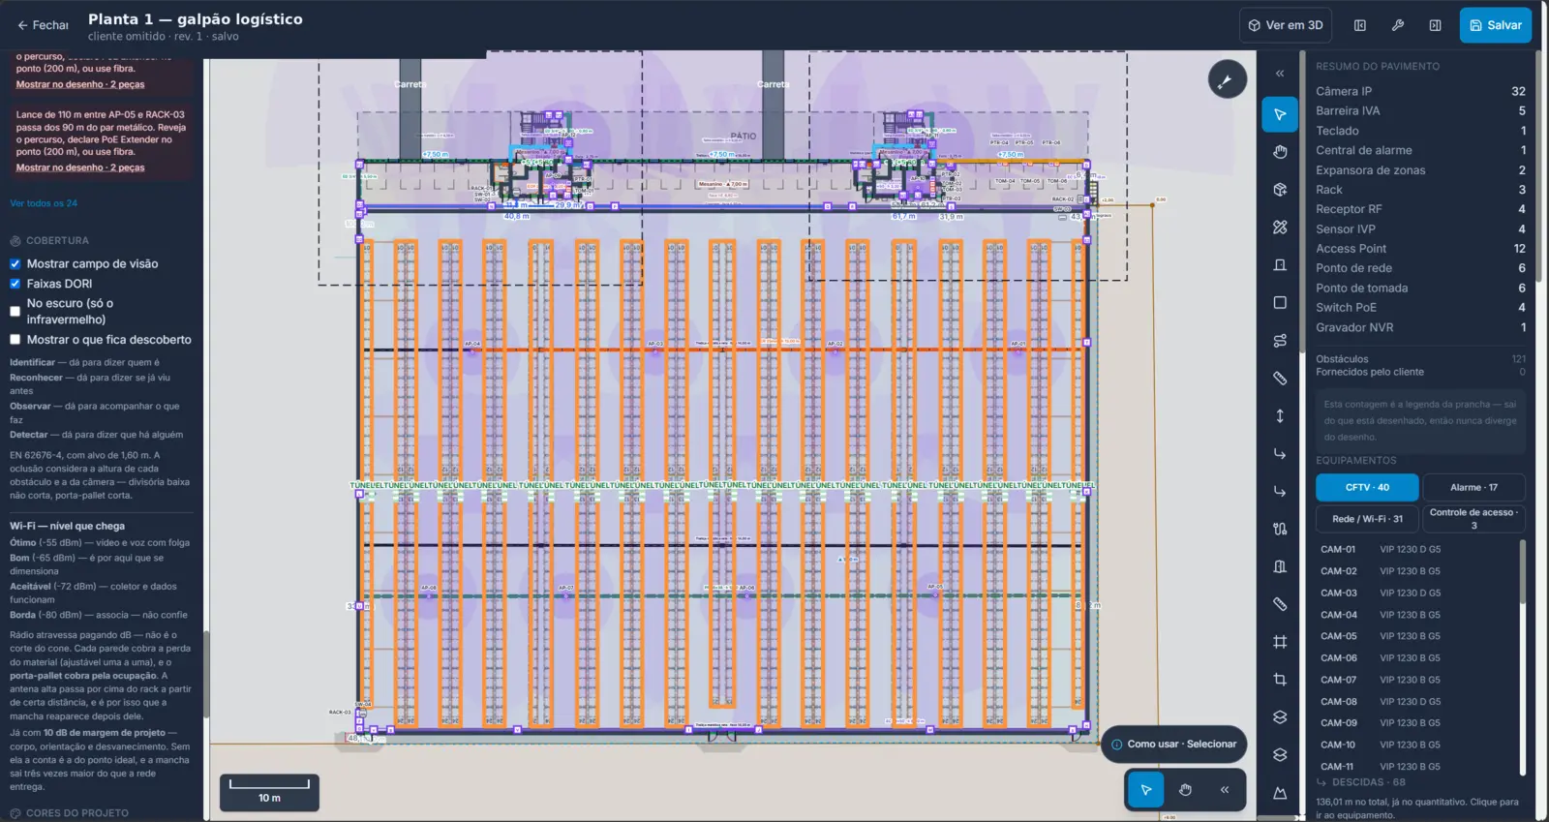Select the route path tool
The width and height of the screenshot is (1549, 822).
pos(1280,341)
